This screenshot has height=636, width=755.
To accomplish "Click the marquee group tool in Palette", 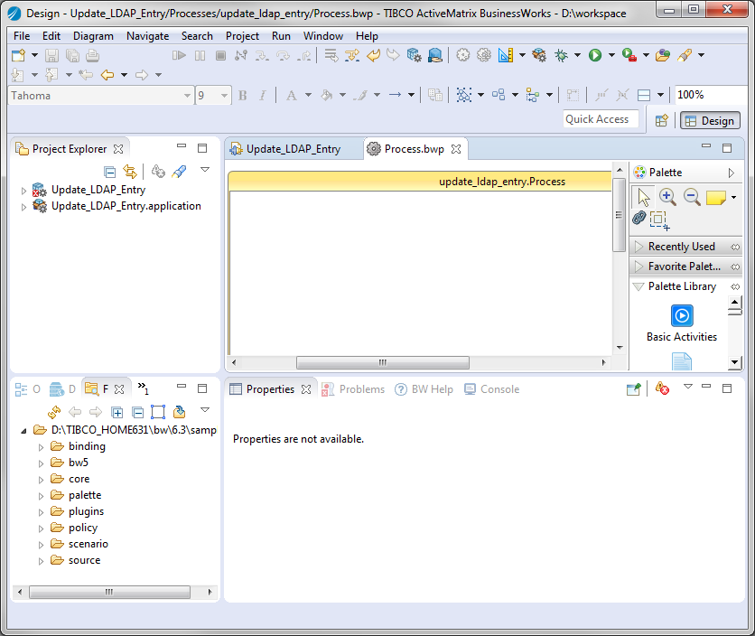I will coord(659,220).
